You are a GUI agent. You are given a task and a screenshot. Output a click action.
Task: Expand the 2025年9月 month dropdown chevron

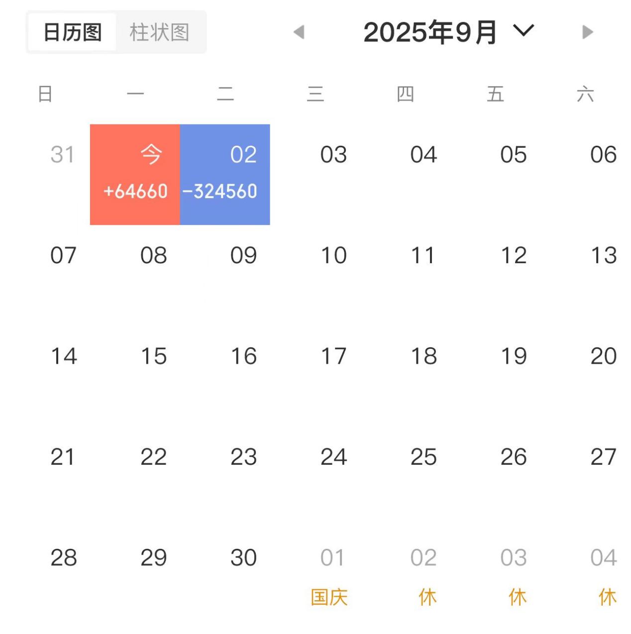point(524,31)
